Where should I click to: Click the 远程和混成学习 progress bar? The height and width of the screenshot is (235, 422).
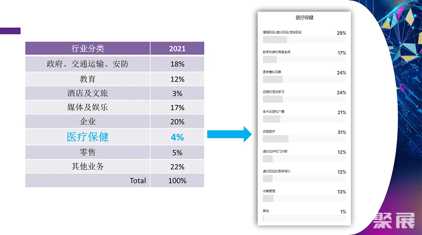coord(304,99)
